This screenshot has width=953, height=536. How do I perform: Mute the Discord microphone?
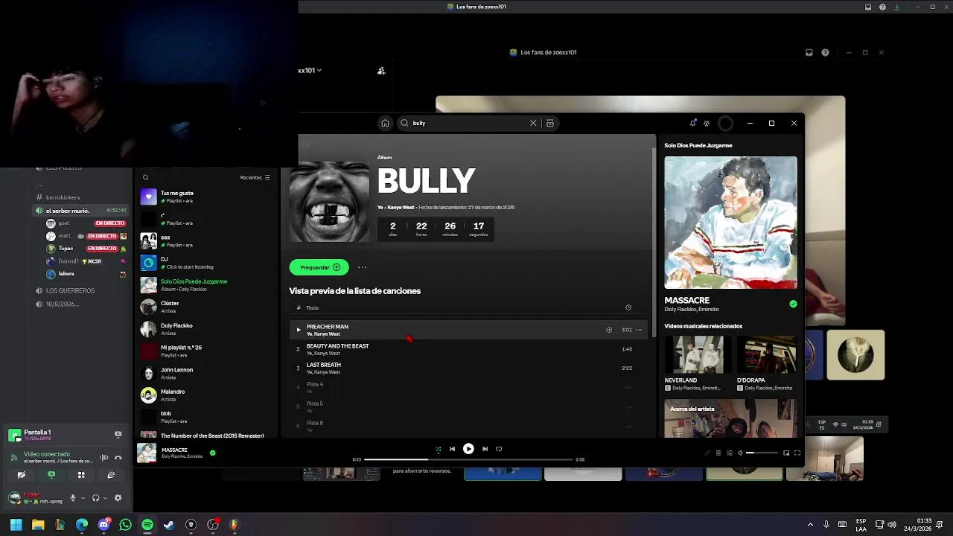click(x=73, y=498)
